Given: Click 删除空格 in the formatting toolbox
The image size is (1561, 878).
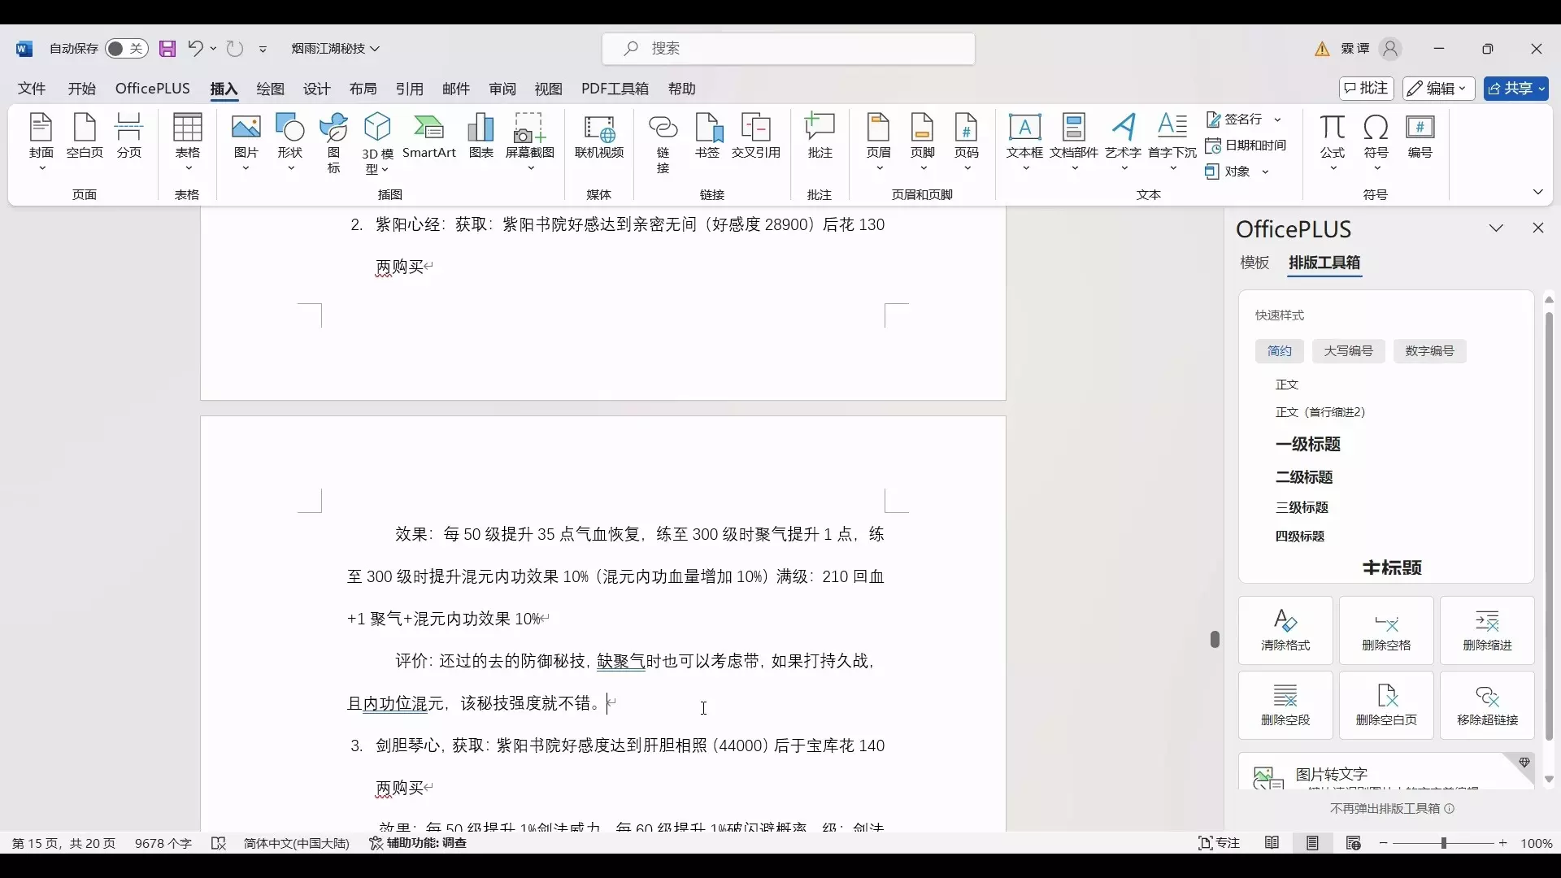Looking at the screenshot, I should pos(1386,631).
